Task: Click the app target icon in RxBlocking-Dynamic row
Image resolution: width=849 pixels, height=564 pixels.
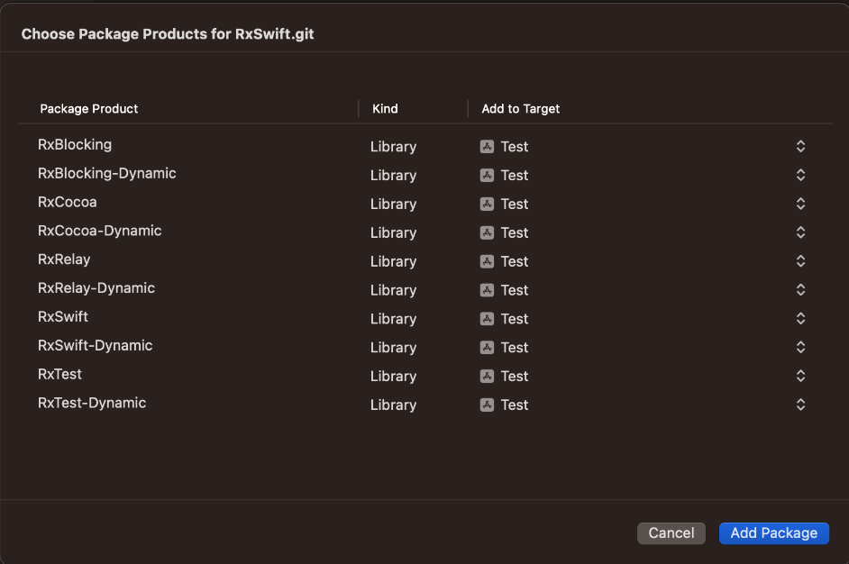Action: coord(487,176)
